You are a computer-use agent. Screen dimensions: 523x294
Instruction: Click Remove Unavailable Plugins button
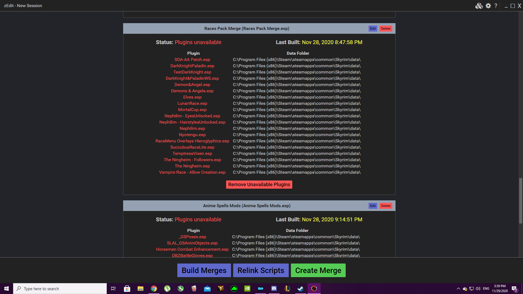pos(259,185)
